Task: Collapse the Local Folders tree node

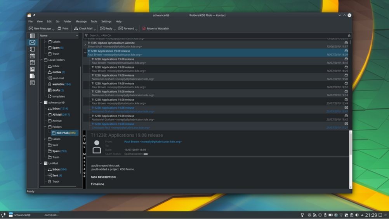Action: (41, 60)
